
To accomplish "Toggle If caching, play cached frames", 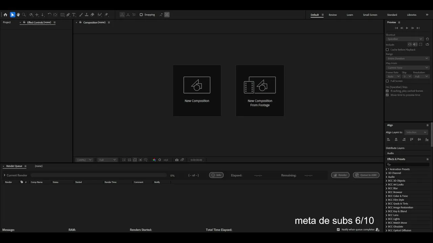I will coord(387,91).
